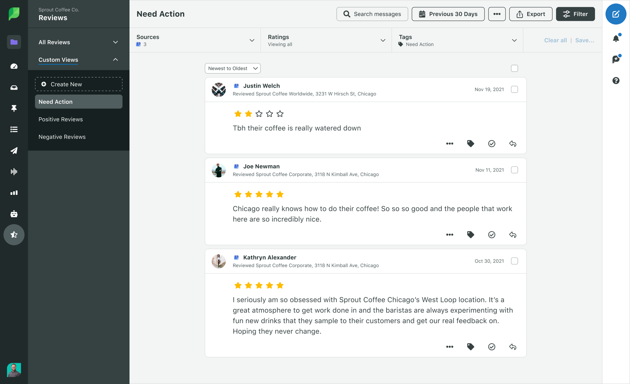Click the reply icon on Kathryn Alexander review

[513, 347]
